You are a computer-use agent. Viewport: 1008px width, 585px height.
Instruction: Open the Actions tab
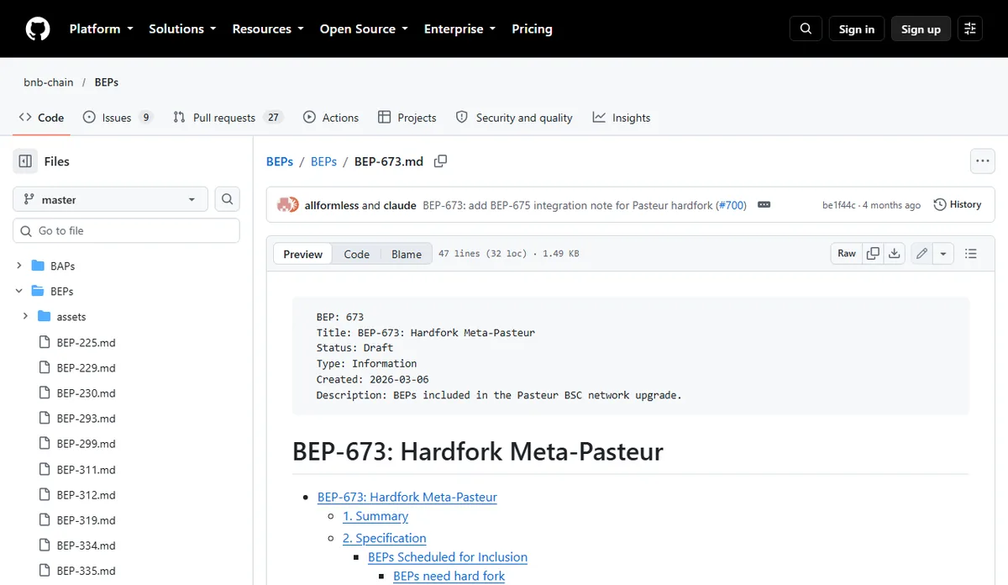[x=331, y=118]
